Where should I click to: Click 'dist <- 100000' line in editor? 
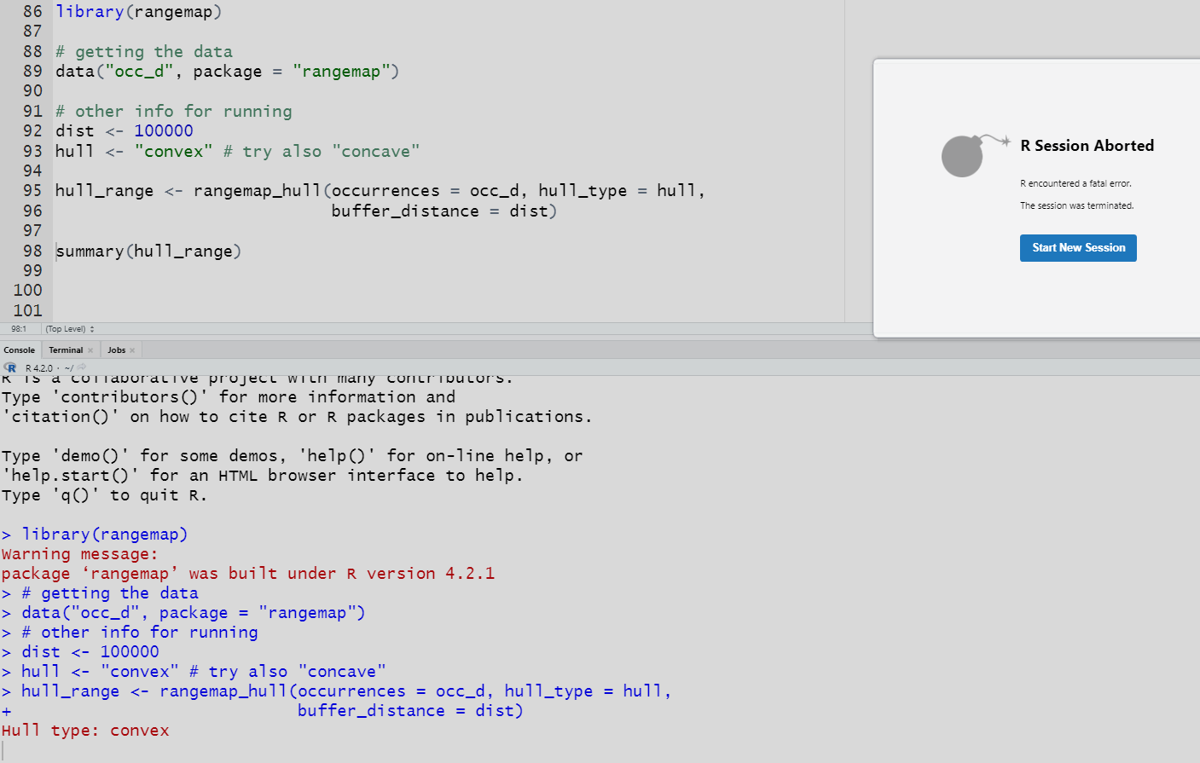[x=124, y=131]
